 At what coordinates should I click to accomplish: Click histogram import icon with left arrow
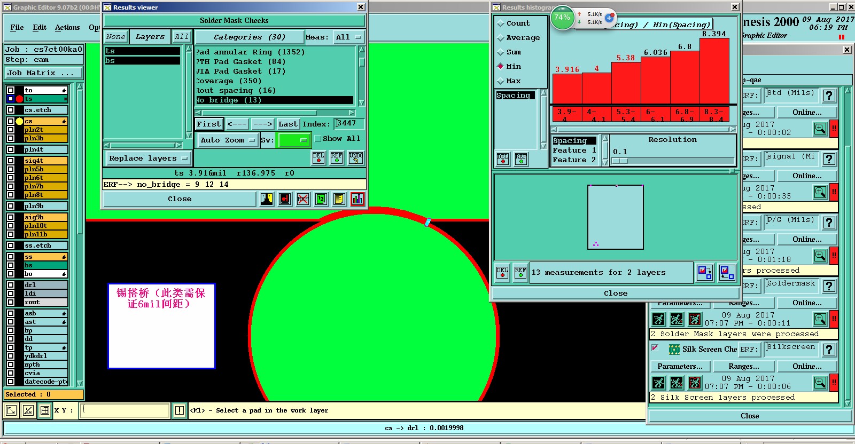point(727,273)
